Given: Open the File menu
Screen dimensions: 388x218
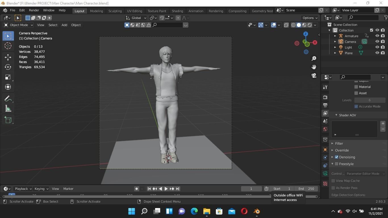Looking at the screenshot, I should coord(12,10).
